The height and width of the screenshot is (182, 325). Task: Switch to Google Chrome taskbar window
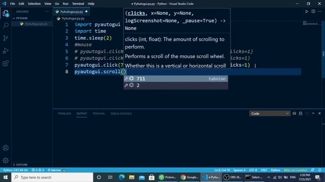(x=189, y=177)
